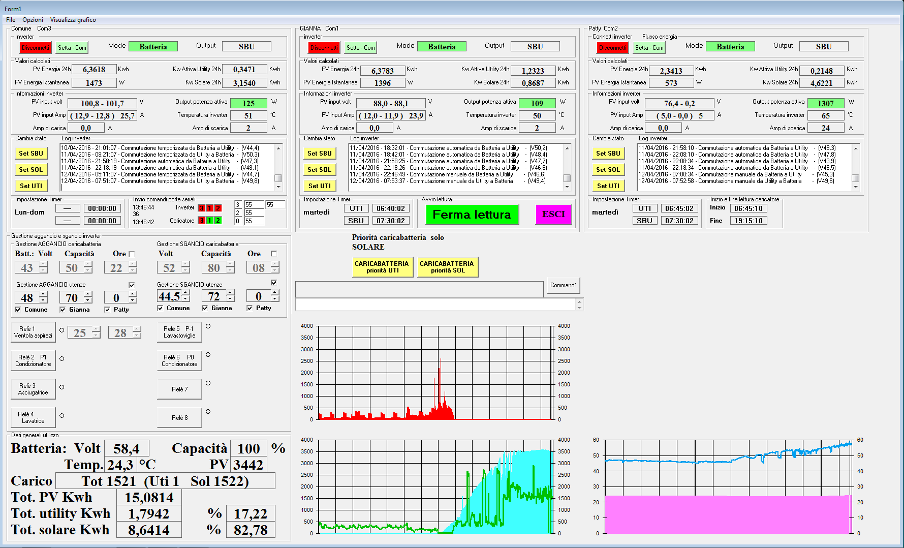Screen dimensions: 904x548
Task: Click the 06:40:02 UTI timer in GIANNA panel
Action: 391,208
